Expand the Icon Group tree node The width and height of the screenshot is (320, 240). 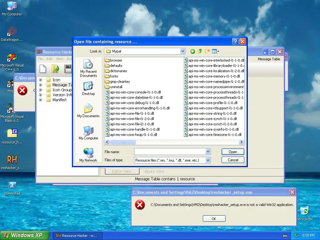(40, 90)
